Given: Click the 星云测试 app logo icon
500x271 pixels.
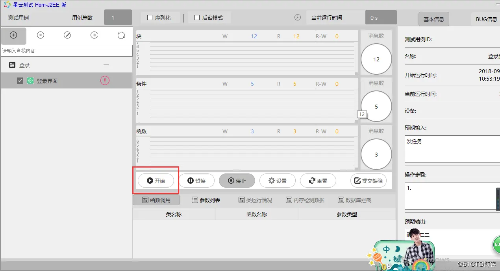Looking at the screenshot, I should click(x=7, y=5).
